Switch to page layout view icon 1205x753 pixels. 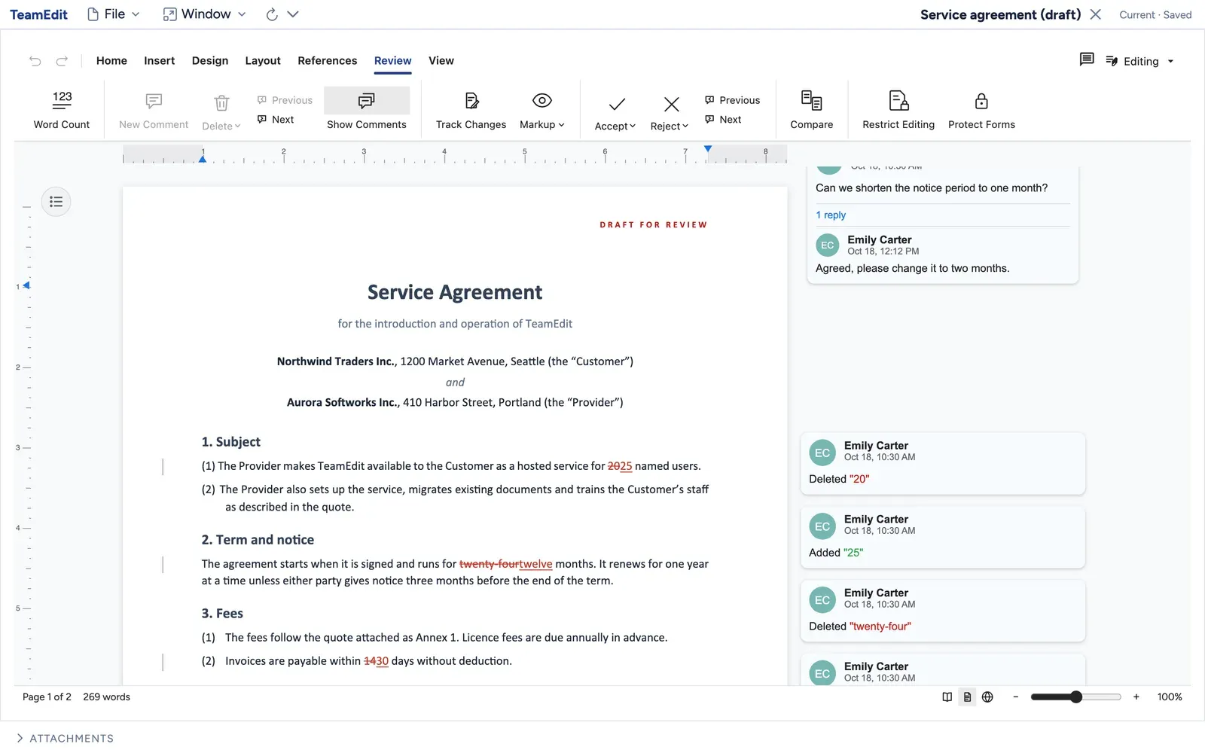pyautogui.click(x=967, y=697)
